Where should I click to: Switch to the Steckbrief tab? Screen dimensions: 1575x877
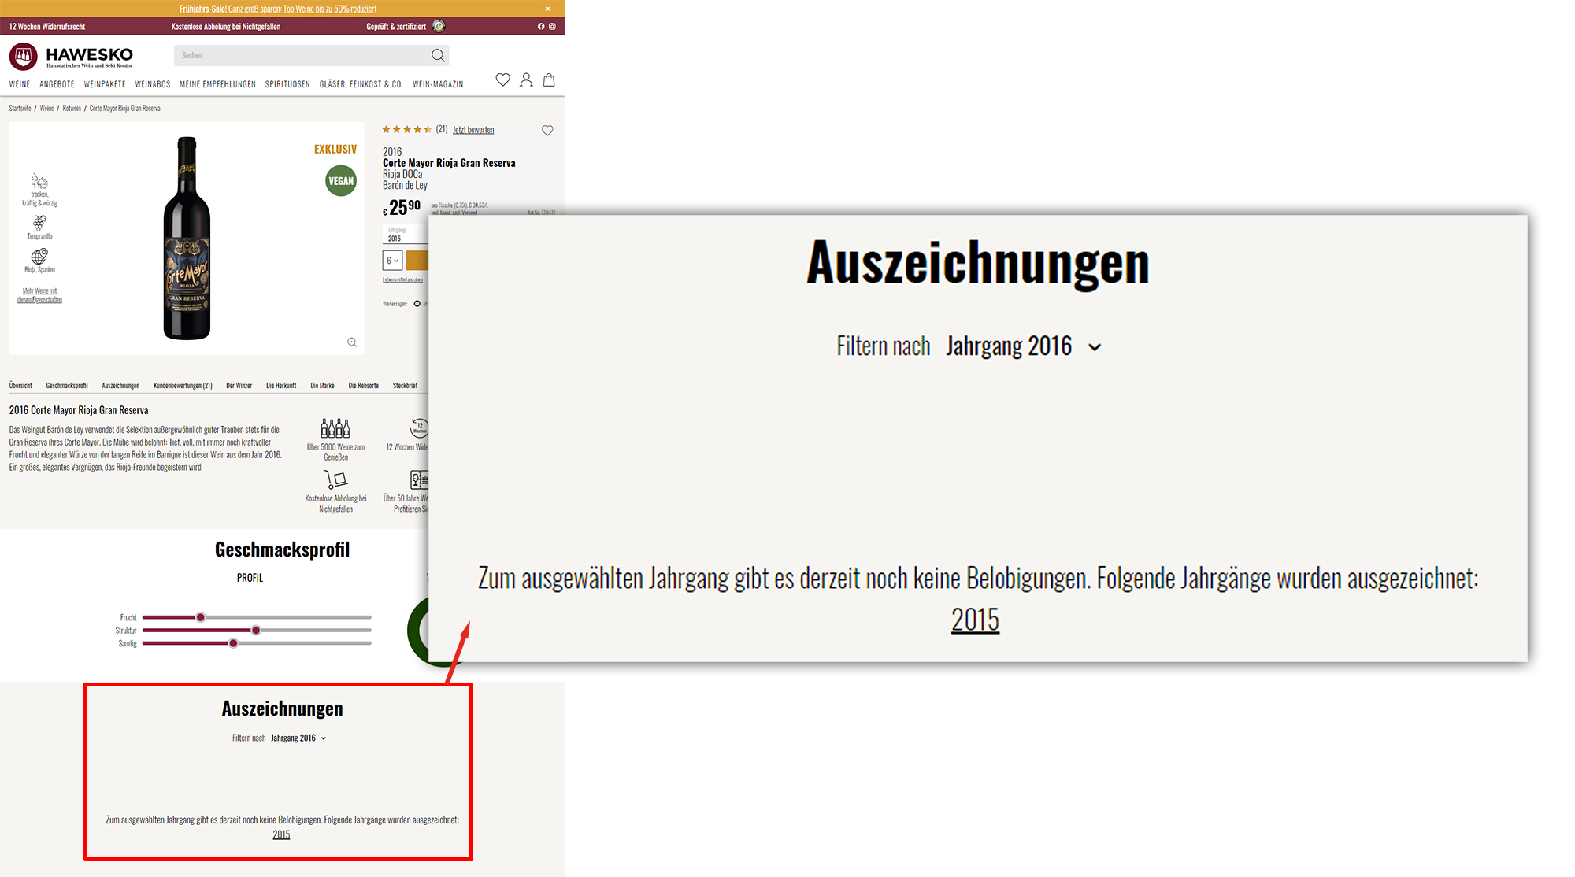tap(405, 386)
